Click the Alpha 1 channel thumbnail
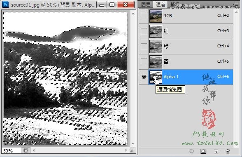 tap(156, 77)
